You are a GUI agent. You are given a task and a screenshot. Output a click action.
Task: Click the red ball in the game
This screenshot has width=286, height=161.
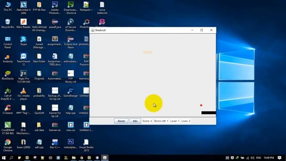click(201, 106)
